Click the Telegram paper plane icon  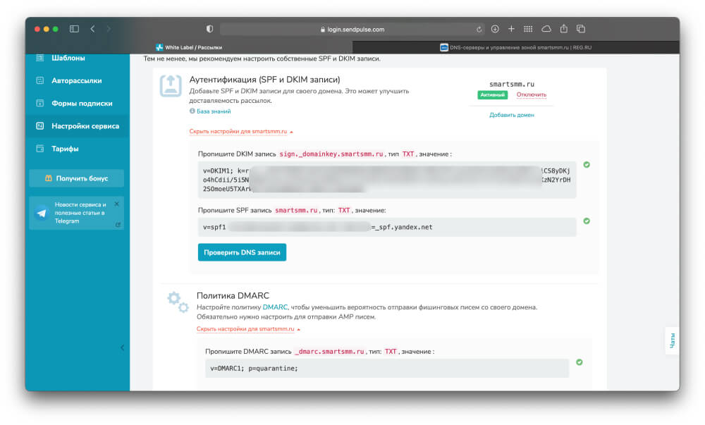coord(42,213)
